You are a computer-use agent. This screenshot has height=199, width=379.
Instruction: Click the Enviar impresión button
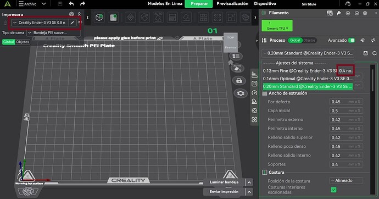click(224, 191)
